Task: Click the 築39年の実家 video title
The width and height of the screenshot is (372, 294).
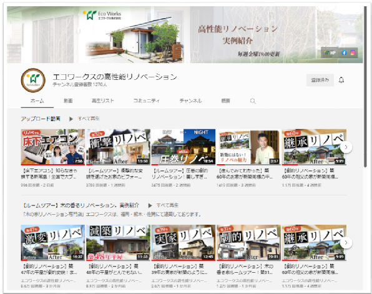Action: [x=180, y=269]
